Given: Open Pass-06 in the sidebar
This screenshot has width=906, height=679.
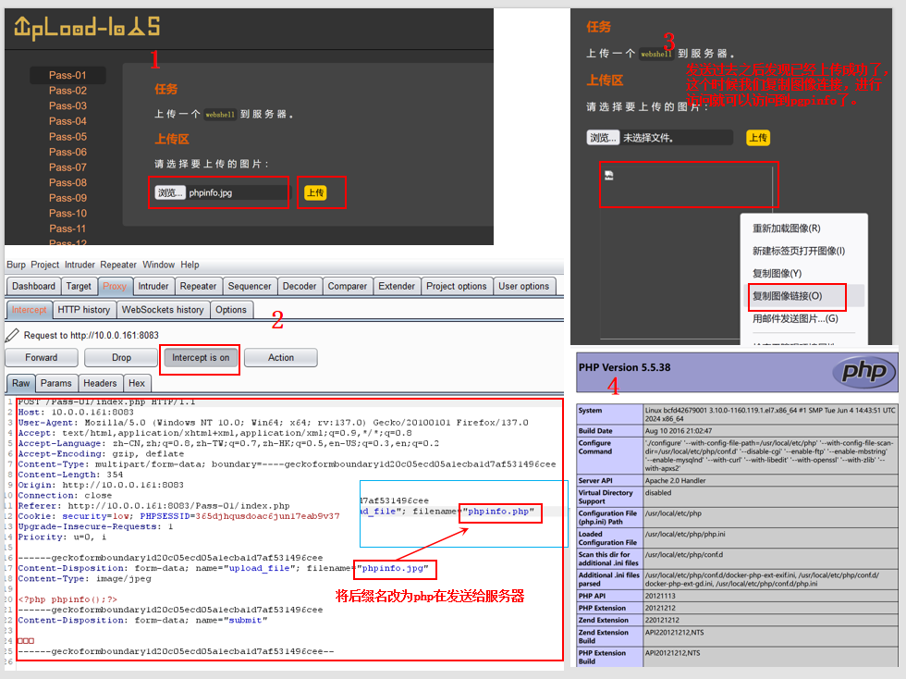Looking at the screenshot, I should (67, 152).
